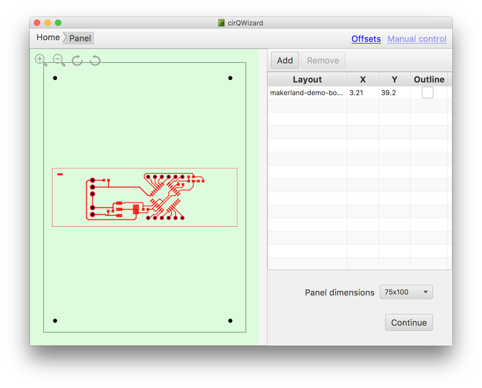Click the Y value 39.2 cell
This screenshot has height=388, width=482.
pyautogui.click(x=394, y=93)
